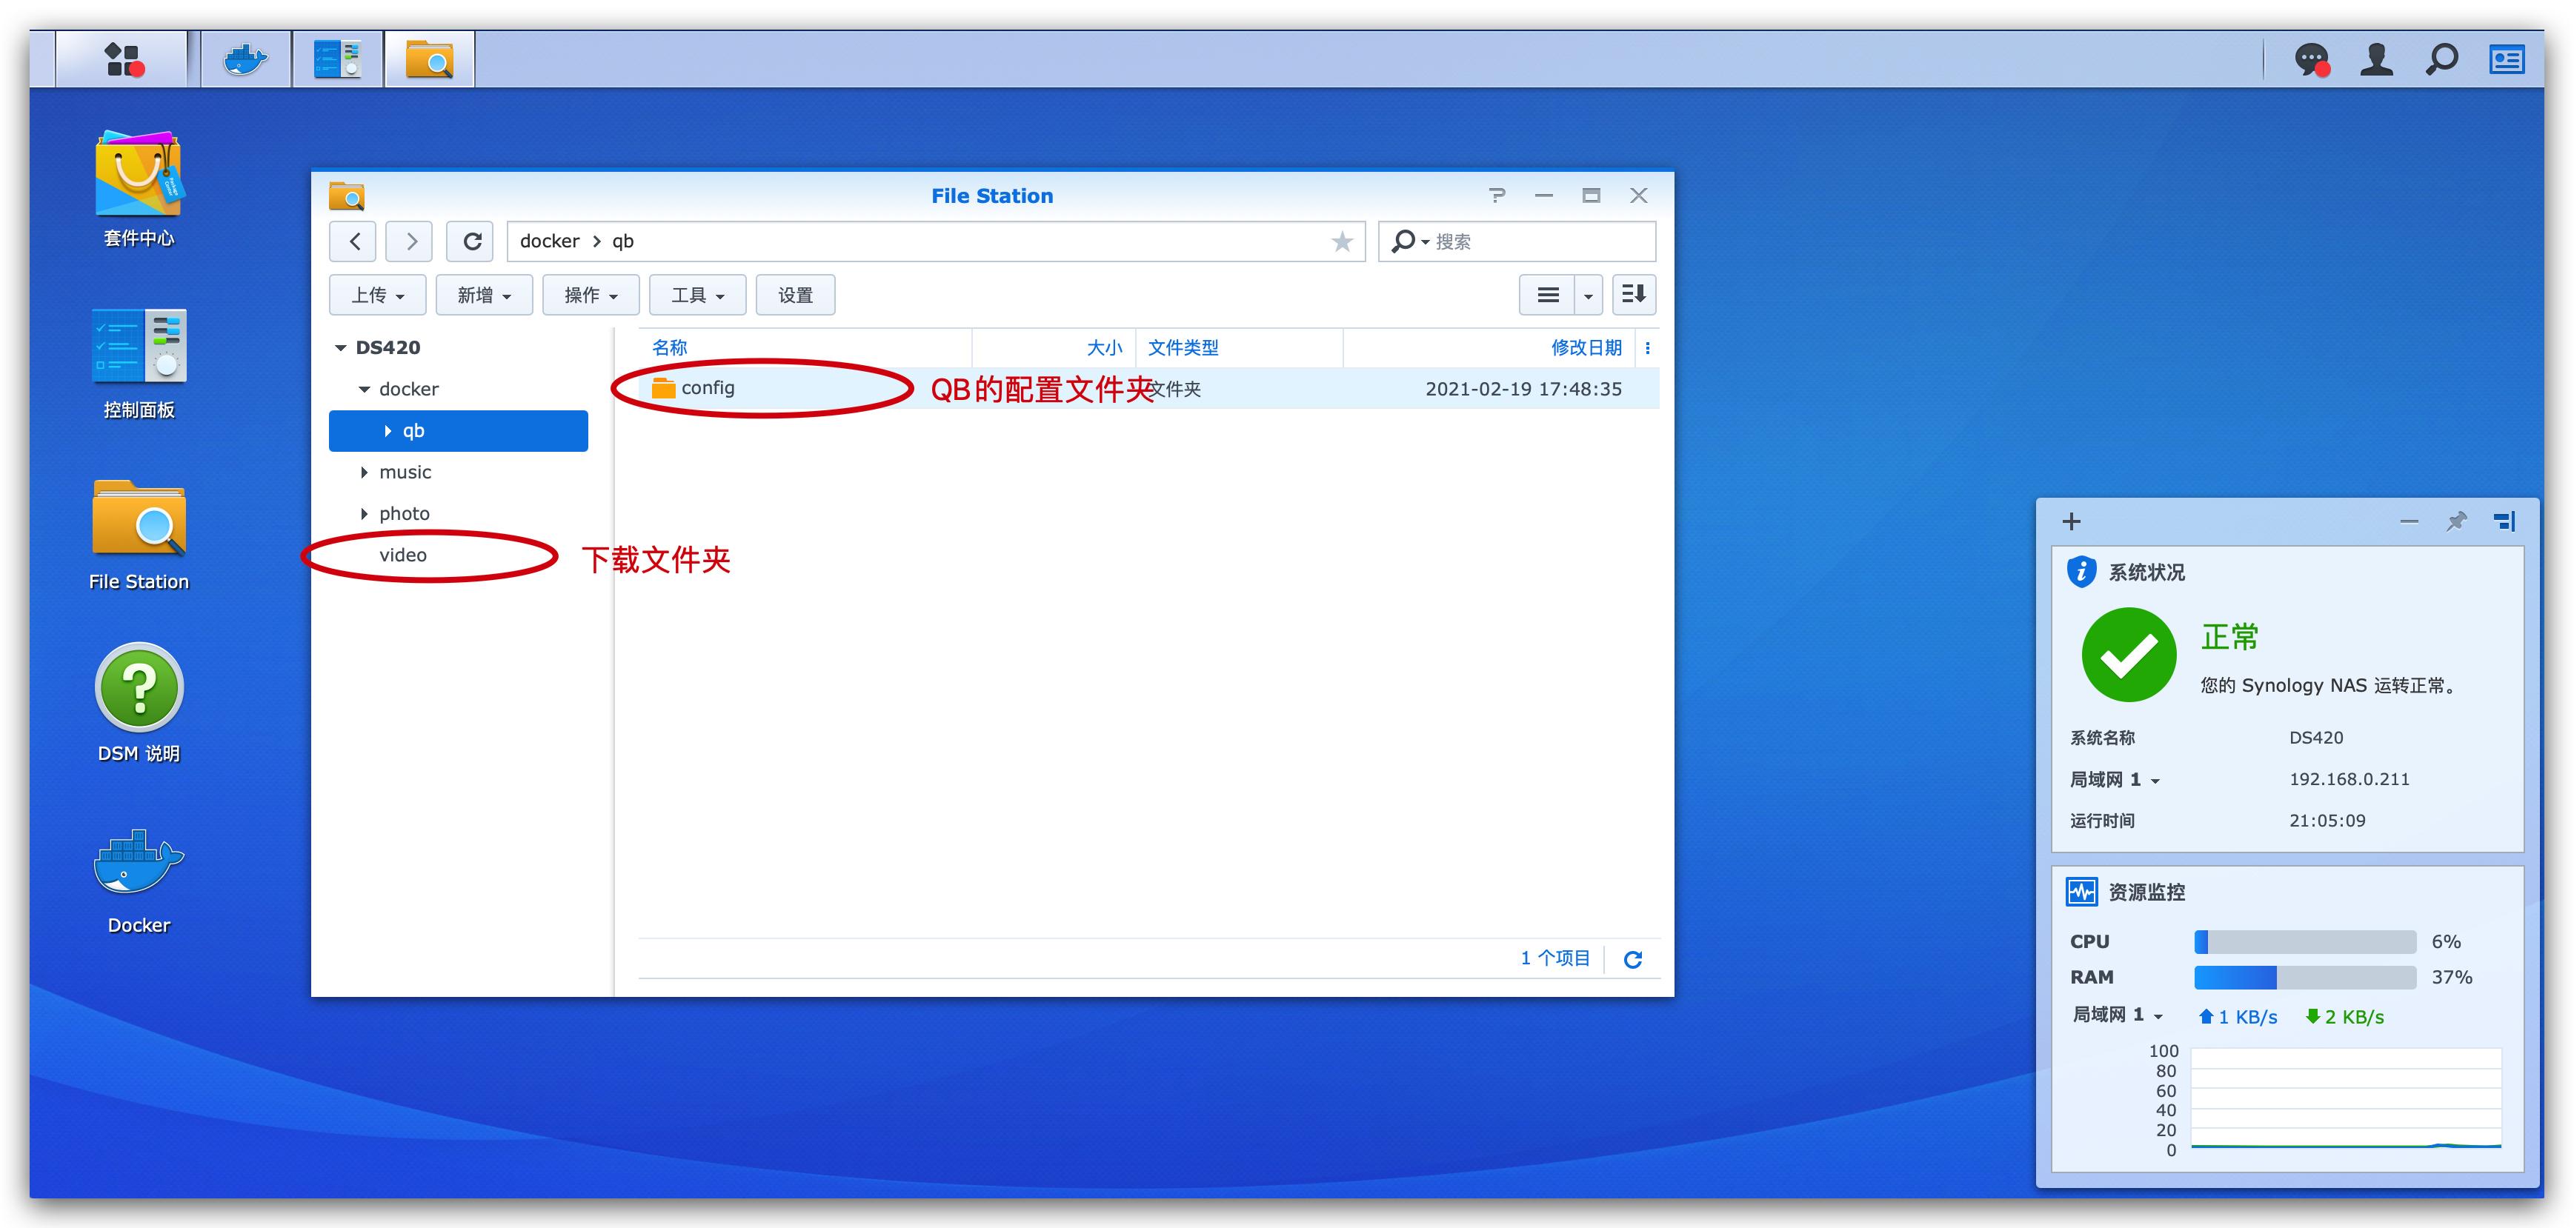Collapse the docker folder tree
The height and width of the screenshot is (1228, 2574).
364,389
